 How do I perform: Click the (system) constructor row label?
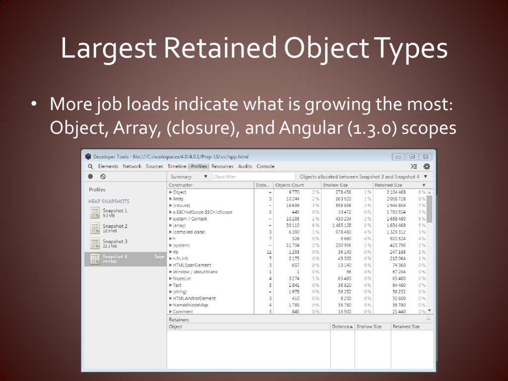coord(181,245)
